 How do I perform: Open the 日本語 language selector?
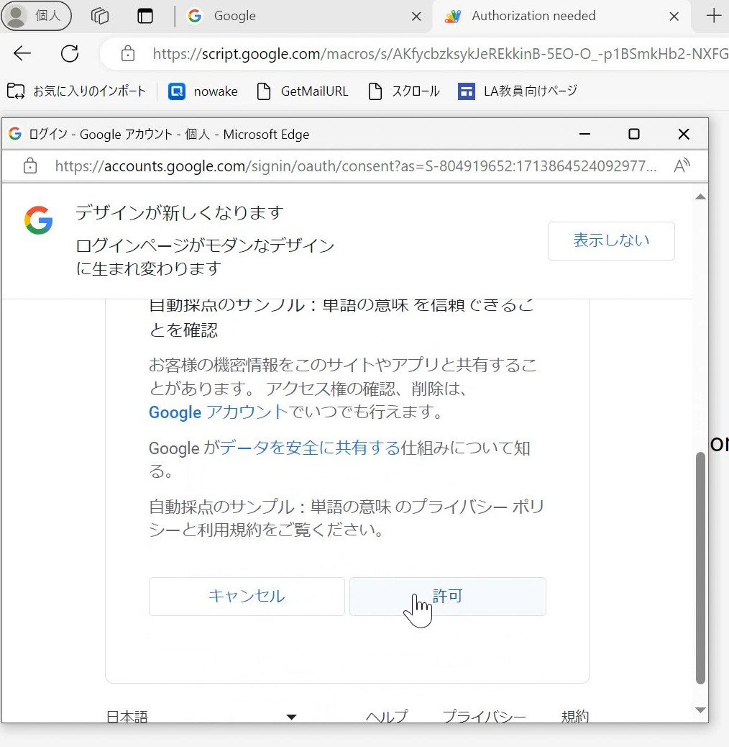pyautogui.click(x=127, y=716)
